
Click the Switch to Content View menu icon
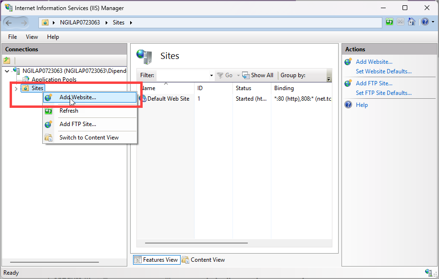49,138
